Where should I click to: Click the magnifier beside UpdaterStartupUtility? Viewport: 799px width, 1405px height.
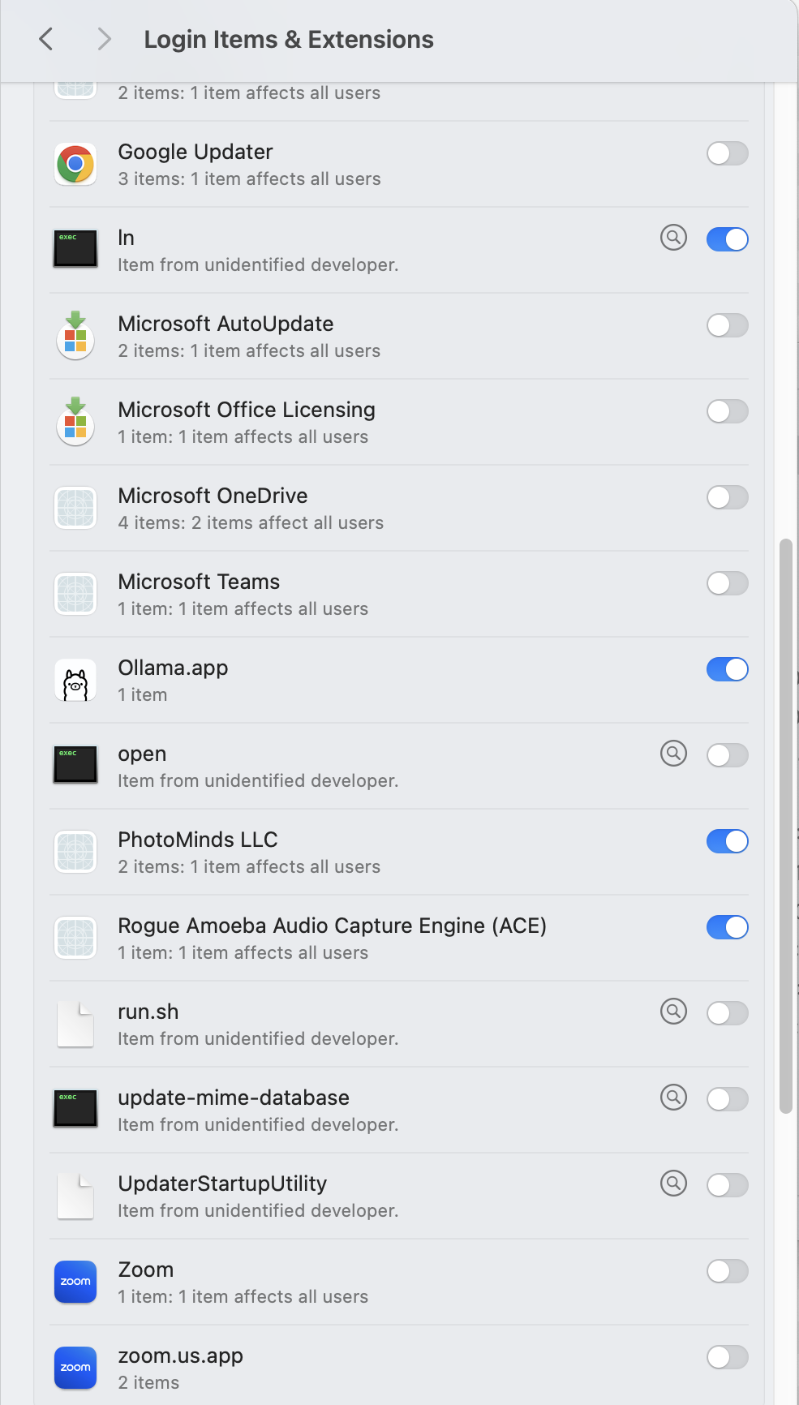[673, 1184]
